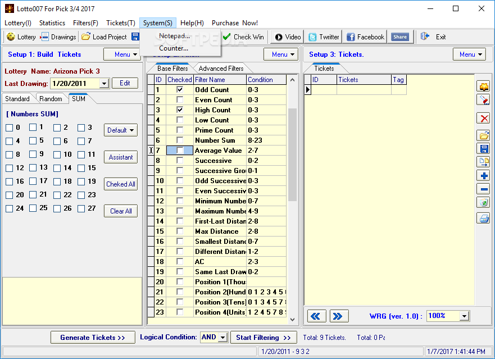Click the filter list scroll up arrow
This screenshot has width=495, height=359.
point(292,80)
